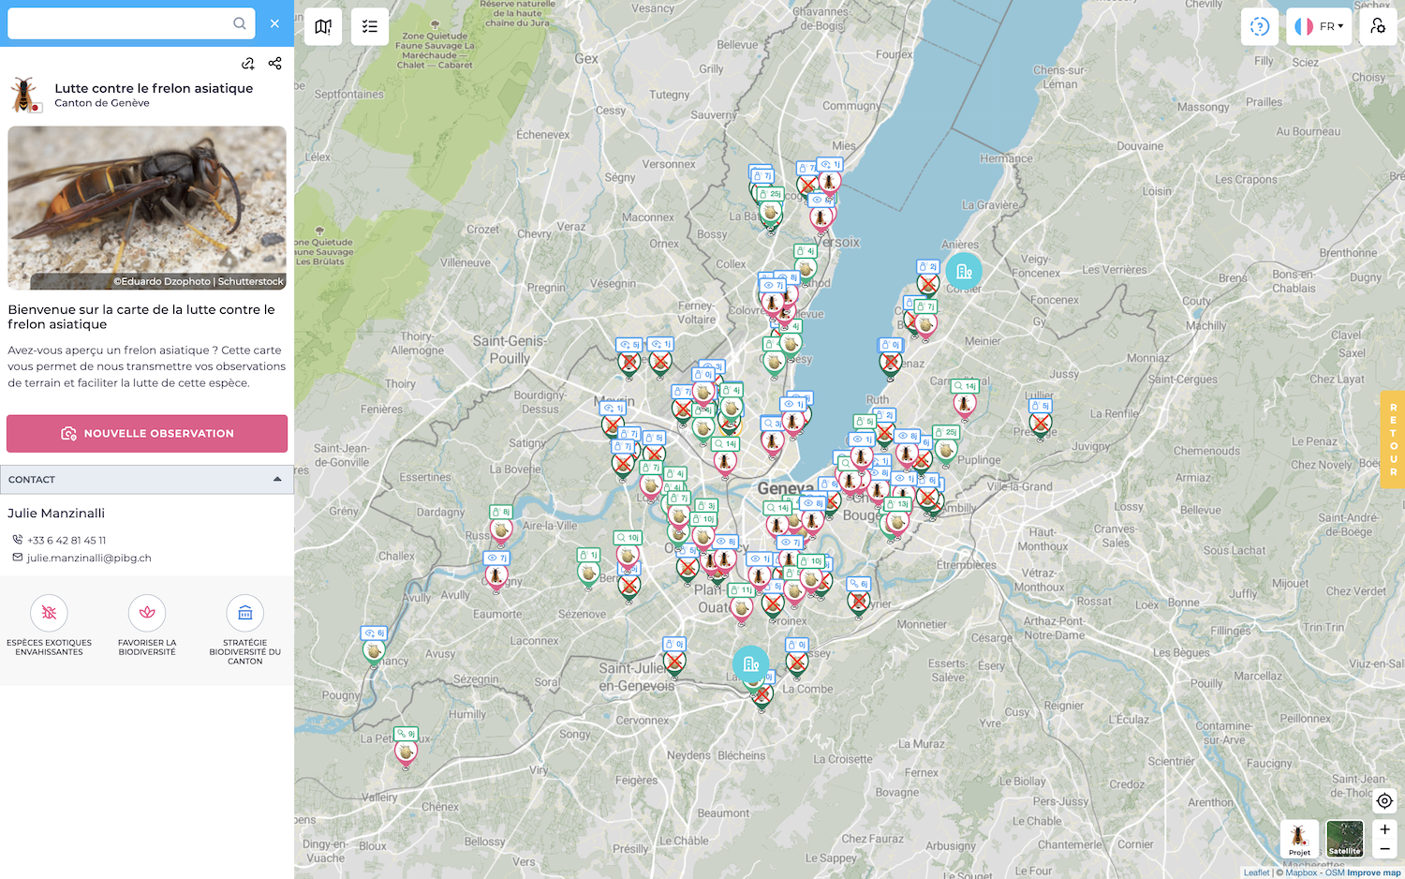Collapse the CONTACT section
This screenshot has height=879, width=1405.
pyautogui.click(x=277, y=479)
